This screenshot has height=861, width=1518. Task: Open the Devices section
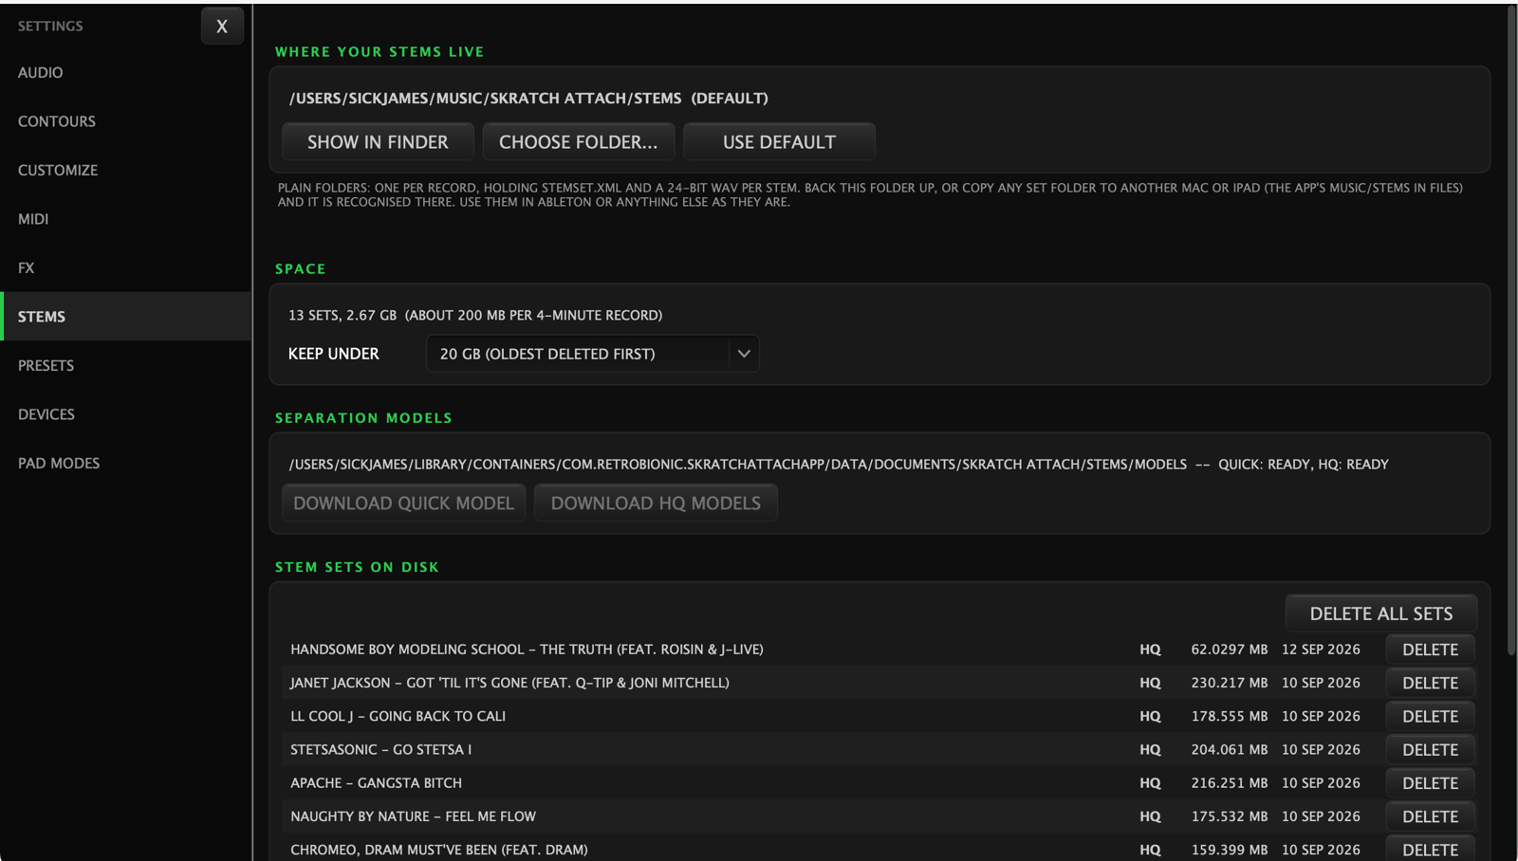[126, 414]
